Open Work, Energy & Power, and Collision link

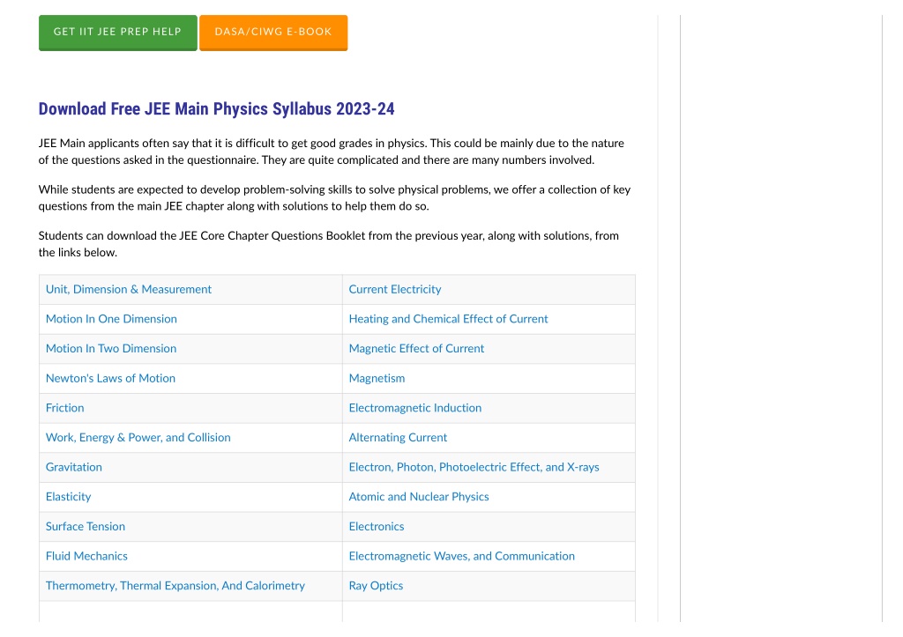[x=138, y=437]
